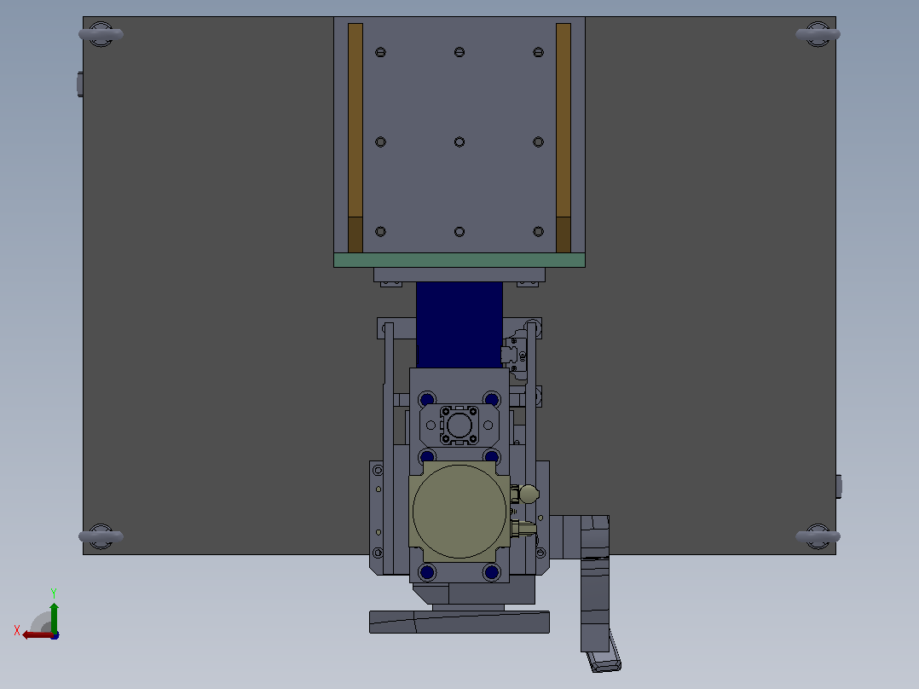The width and height of the screenshot is (919, 689).
Task: Select the bottom-left corner foot of base plate
Action: pos(101,536)
